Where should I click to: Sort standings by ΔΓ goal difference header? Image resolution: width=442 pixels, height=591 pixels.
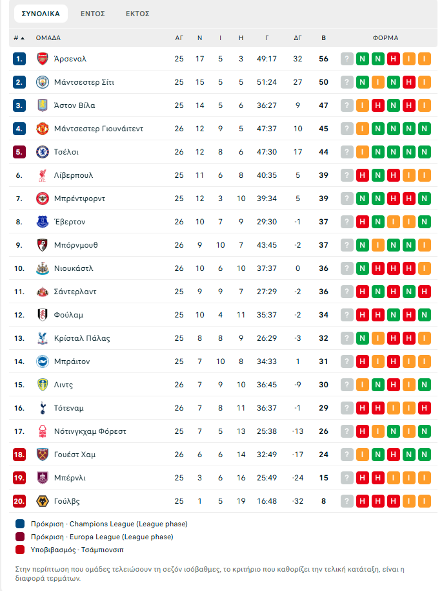pos(297,38)
